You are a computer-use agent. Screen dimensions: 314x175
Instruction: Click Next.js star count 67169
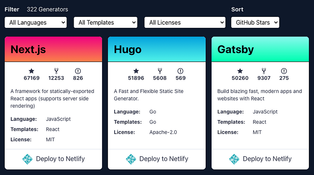coord(32,78)
